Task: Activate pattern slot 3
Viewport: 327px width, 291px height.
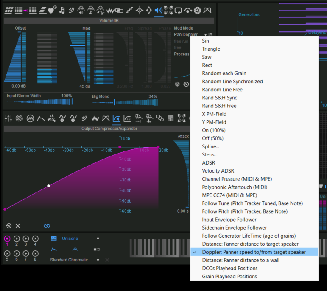Action: 26,239
